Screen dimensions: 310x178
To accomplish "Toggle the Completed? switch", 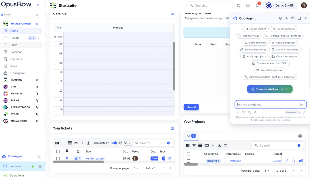I will (114, 143).
